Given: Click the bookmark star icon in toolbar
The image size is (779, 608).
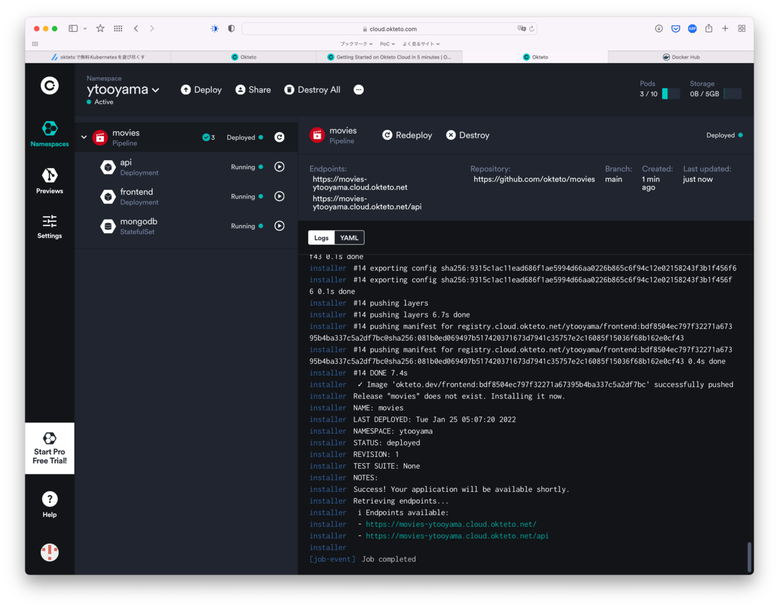Looking at the screenshot, I should 100,29.
